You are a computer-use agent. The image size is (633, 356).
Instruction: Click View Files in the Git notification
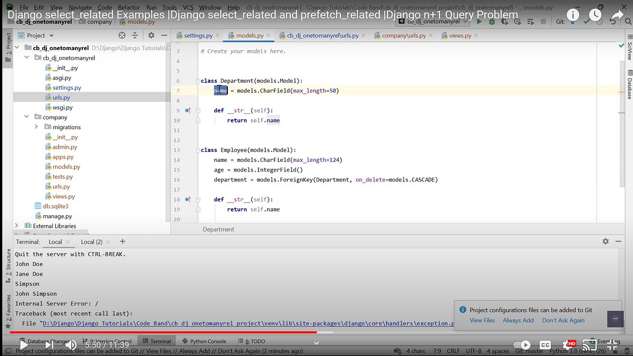click(x=482, y=320)
